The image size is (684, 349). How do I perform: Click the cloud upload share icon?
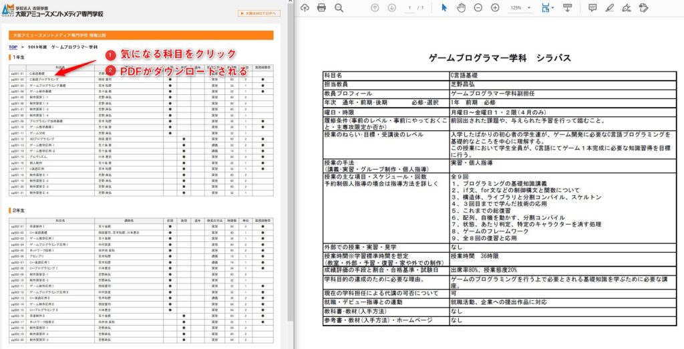[x=305, y=7]
